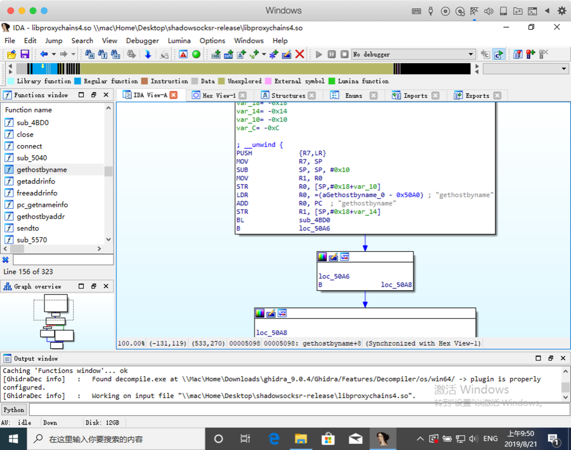Jump forward with the gray right arrow
Image resolution: width=571 pixels, height=450 pixels.
[63, 54]
